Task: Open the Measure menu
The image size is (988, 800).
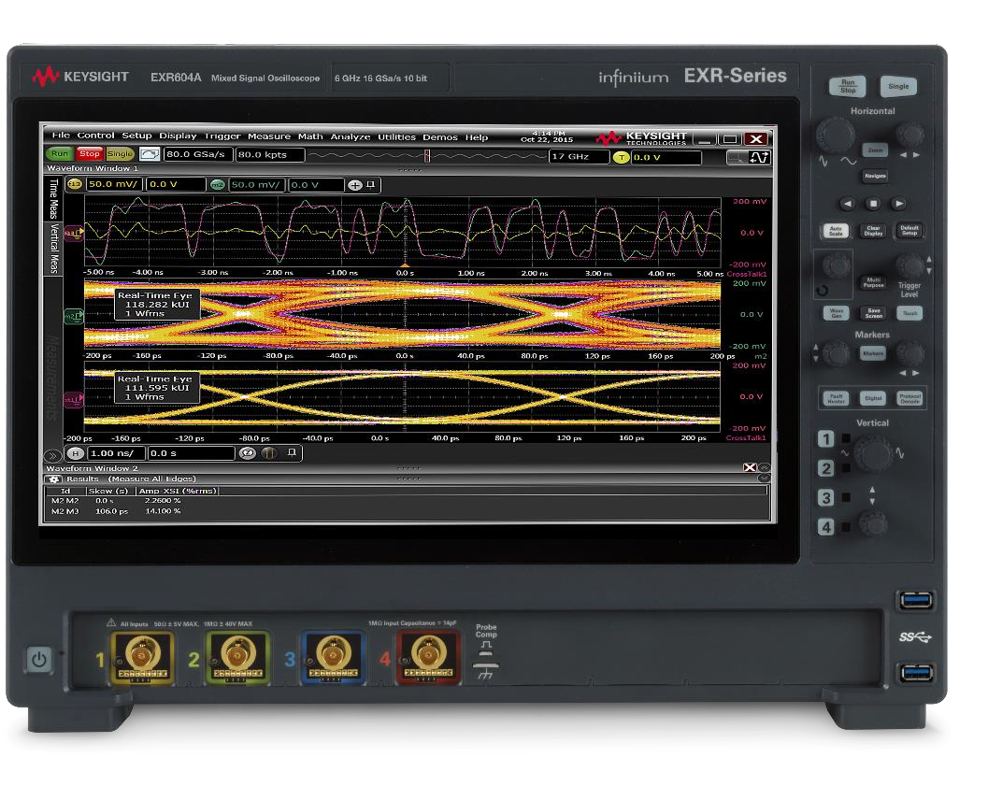Action: tap(268, 136)
